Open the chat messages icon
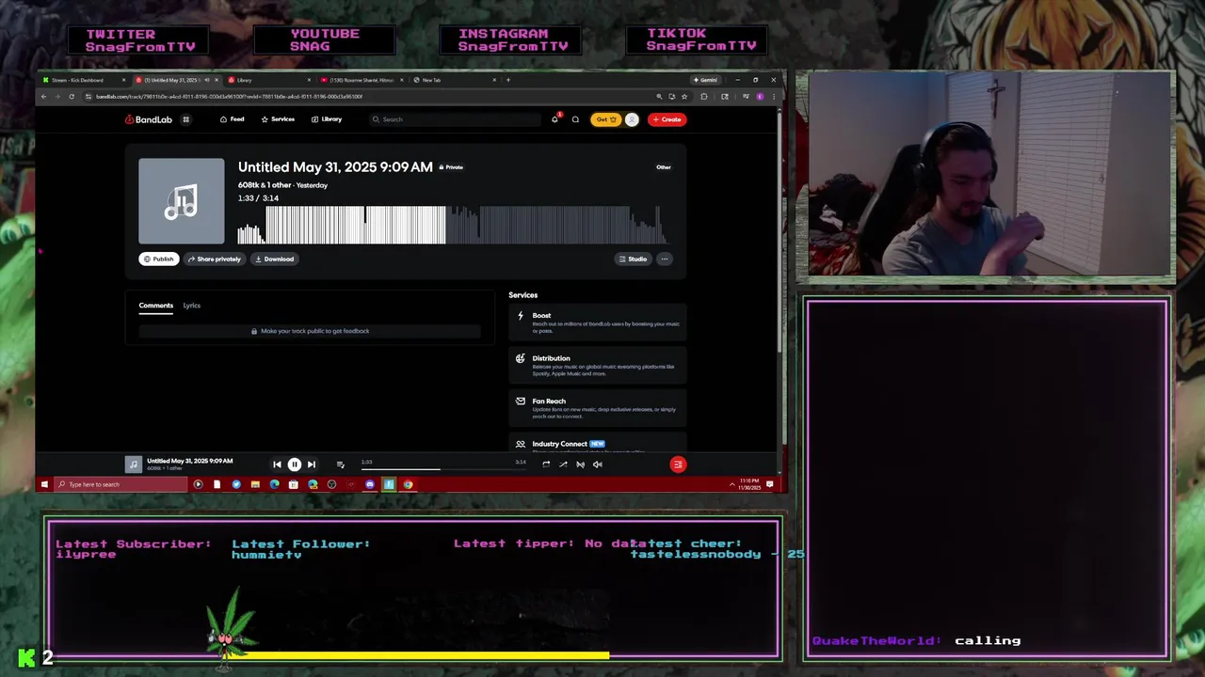 coord(575,119)
